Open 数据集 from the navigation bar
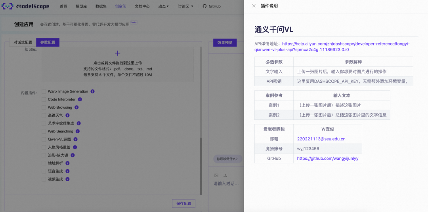The height and width of the screenshot is (212, 428). 101,6
